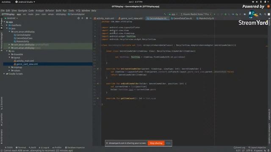The image size is (271, 152).
Task: Click the UTF-8 encoding status entry
Action: click(249, 151)
